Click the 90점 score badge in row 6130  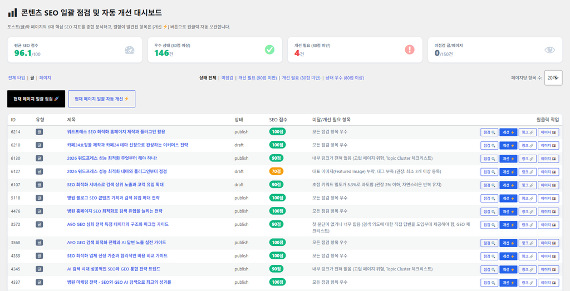[276, 158]
